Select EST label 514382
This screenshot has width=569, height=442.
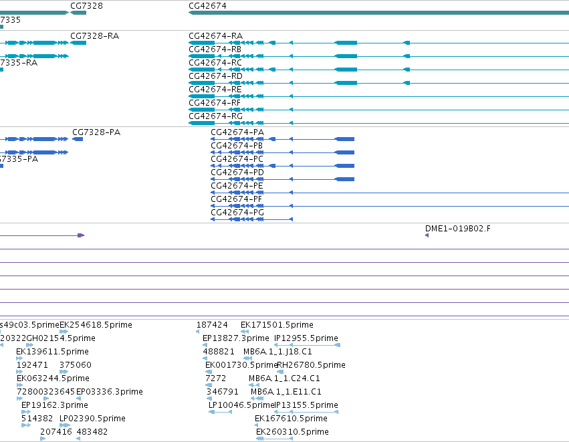(37, 419)
